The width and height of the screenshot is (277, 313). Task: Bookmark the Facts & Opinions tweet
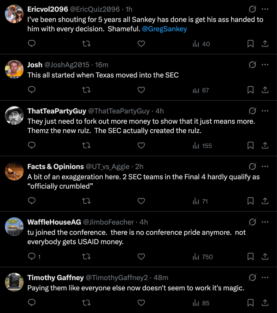[250, 201]
